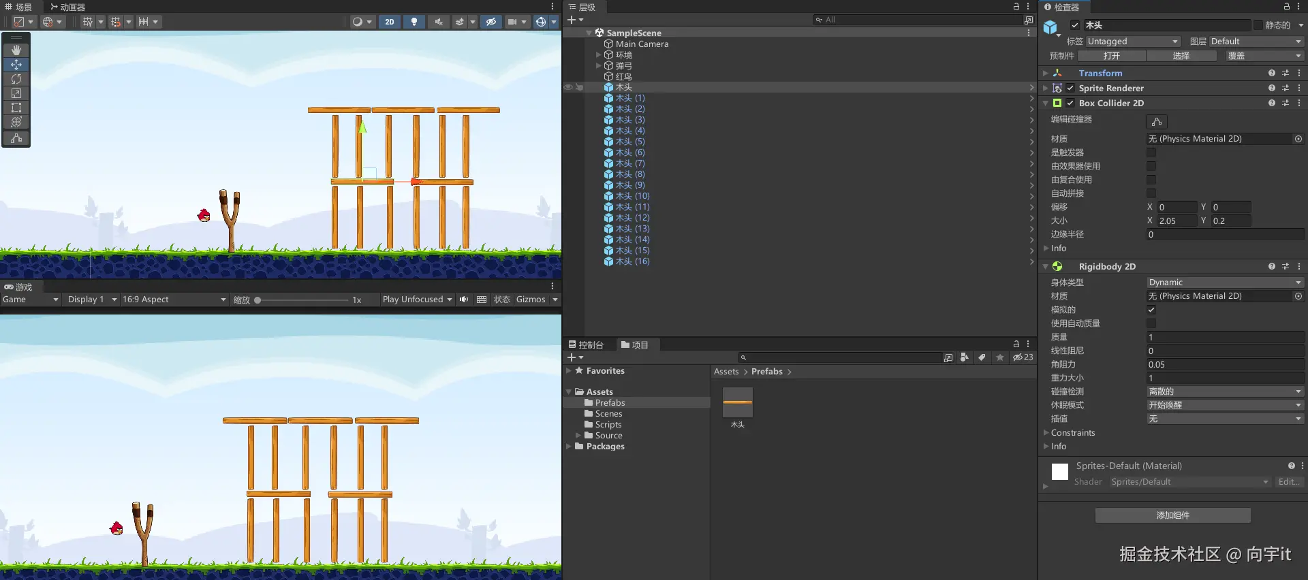Image resolution: width=1308 pixels, height=580 pixels.
Task: Open the prefab 覆盖 (Overrides) dropdown
Action: [1264, 56]
